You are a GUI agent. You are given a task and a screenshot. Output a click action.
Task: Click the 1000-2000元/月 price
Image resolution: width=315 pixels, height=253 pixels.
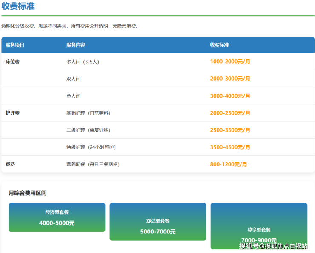click(x=230, y=62)
